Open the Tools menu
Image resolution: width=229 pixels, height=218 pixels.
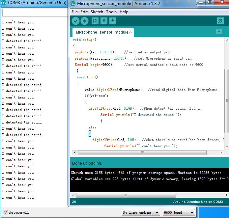point(111,12)
